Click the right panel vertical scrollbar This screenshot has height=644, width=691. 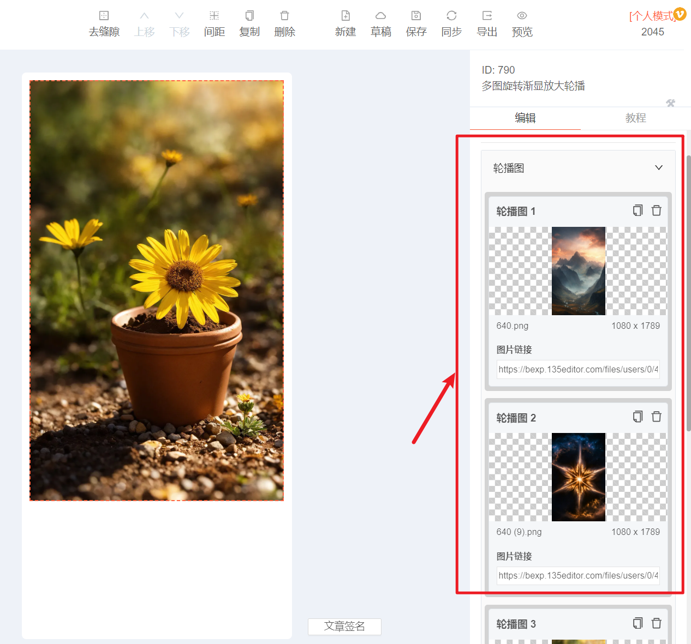point(688,293)
